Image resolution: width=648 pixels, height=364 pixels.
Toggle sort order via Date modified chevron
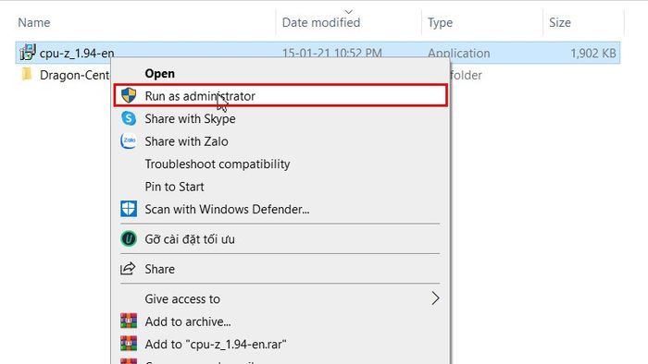click(x=349, y=11)
